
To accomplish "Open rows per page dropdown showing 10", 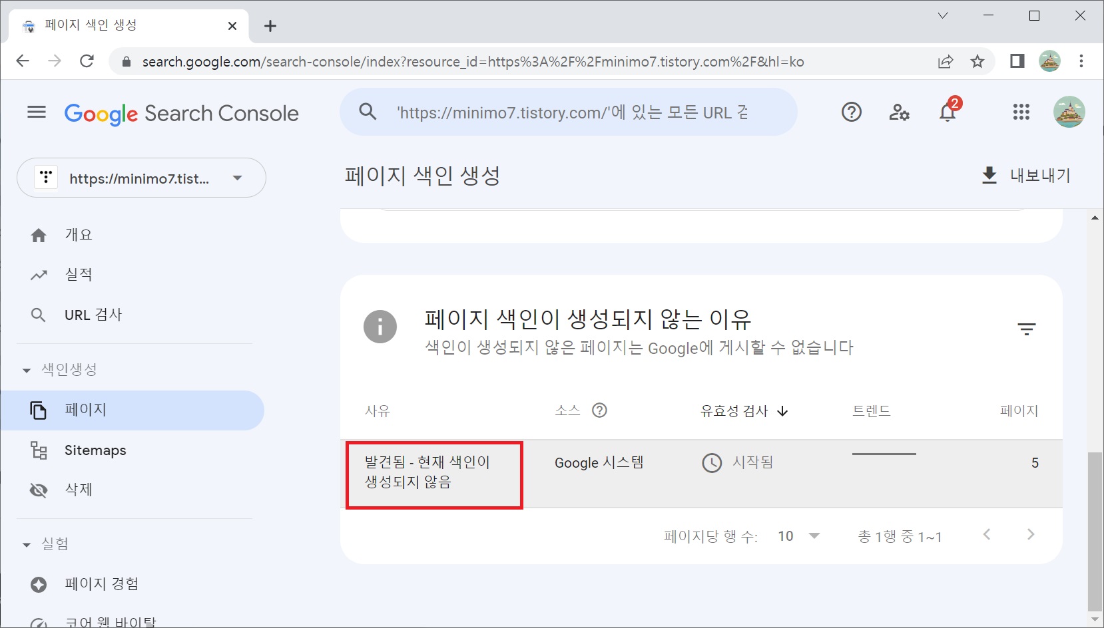I will 798,536.
